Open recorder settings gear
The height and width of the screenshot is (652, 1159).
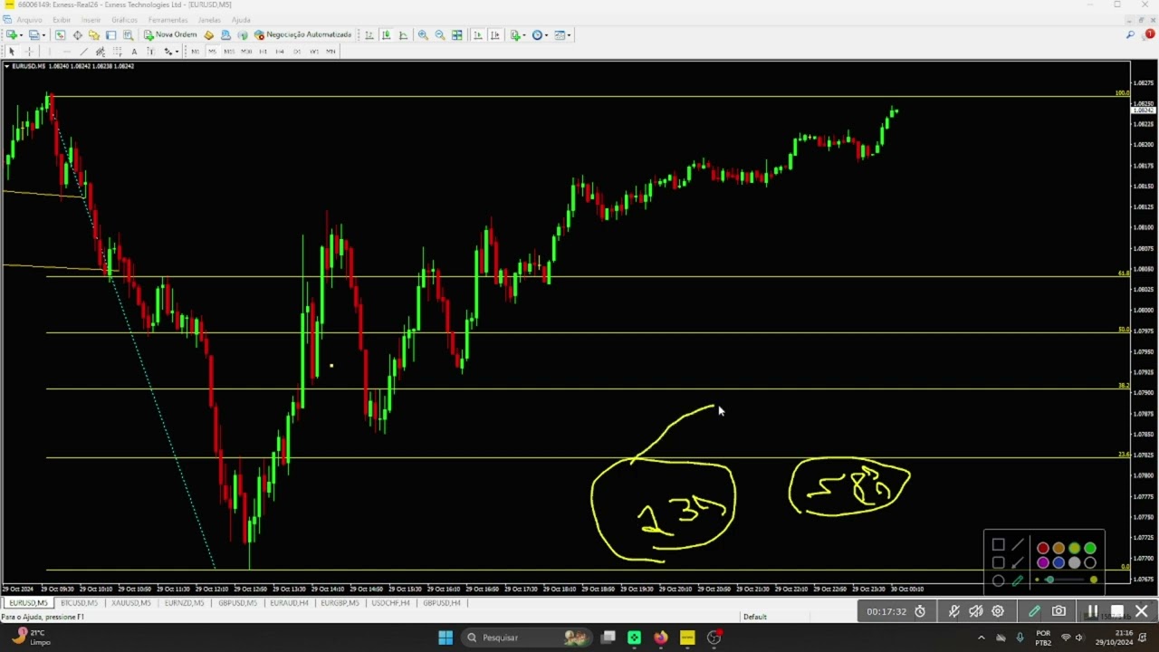point(998,611)
